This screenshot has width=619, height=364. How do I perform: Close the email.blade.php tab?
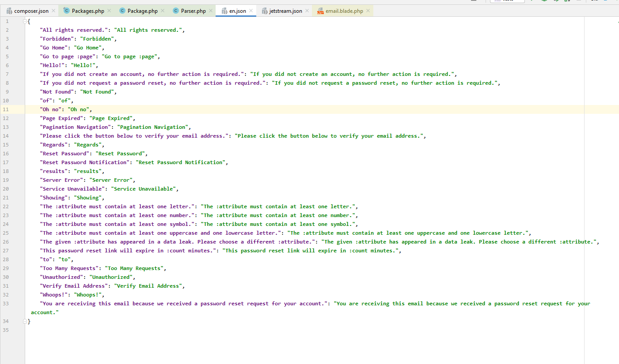[368, 11]
